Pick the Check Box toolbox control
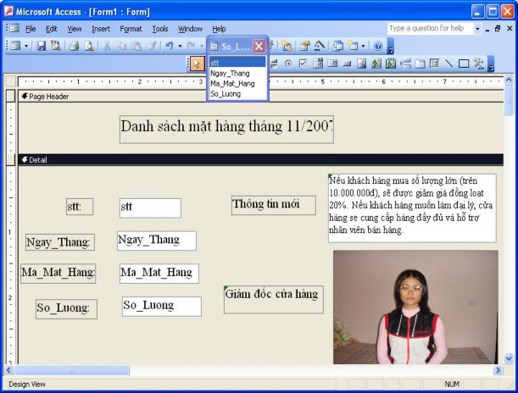The width and height of the screenshot is (518, 393). [303, 64]
